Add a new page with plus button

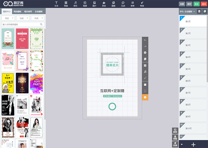click(193, 145)
